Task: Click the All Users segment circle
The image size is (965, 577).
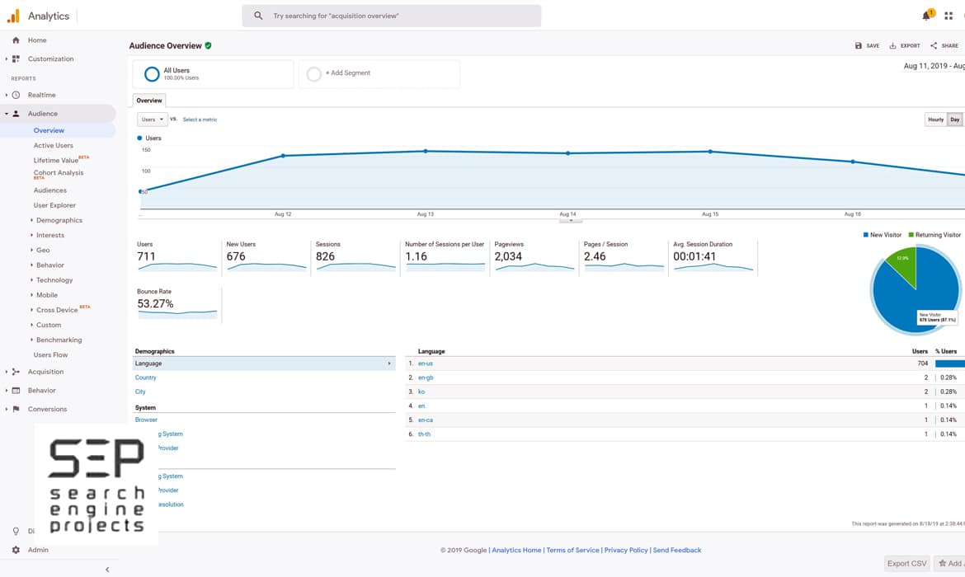Action: click(x=152, y=74)
